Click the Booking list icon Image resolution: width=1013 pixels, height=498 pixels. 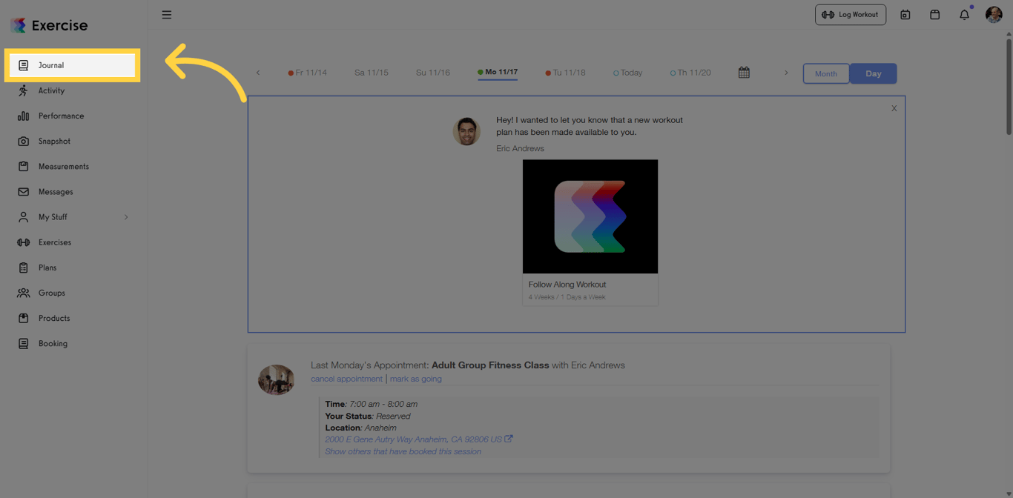24,343
